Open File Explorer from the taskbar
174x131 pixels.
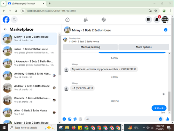pos(67,128)
